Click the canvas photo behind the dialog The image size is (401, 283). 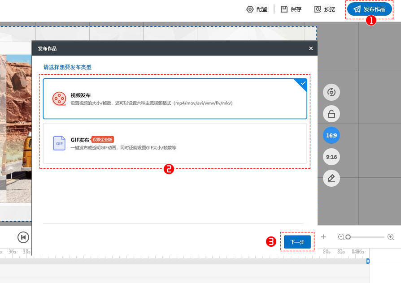pyautogui.click(x=16, y=128)
